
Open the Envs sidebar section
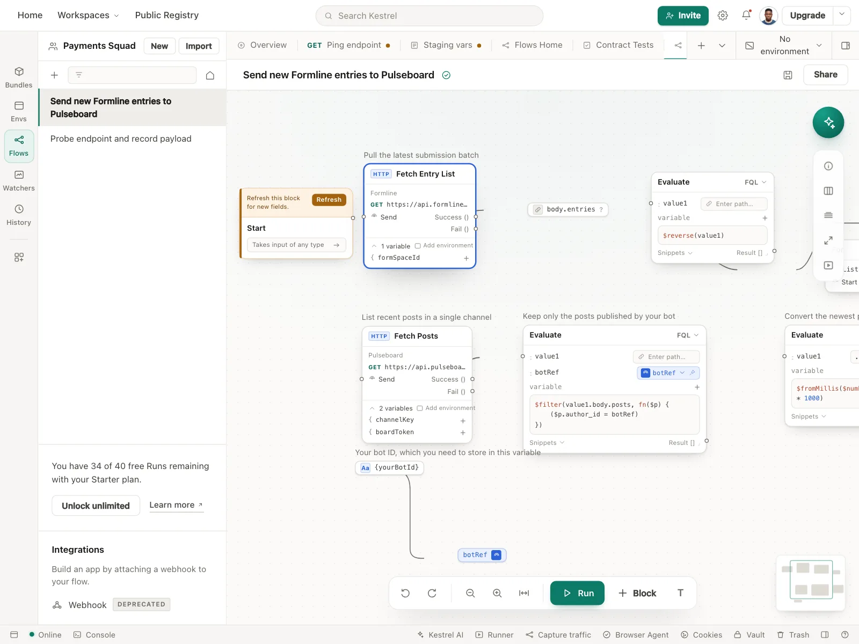19,112
